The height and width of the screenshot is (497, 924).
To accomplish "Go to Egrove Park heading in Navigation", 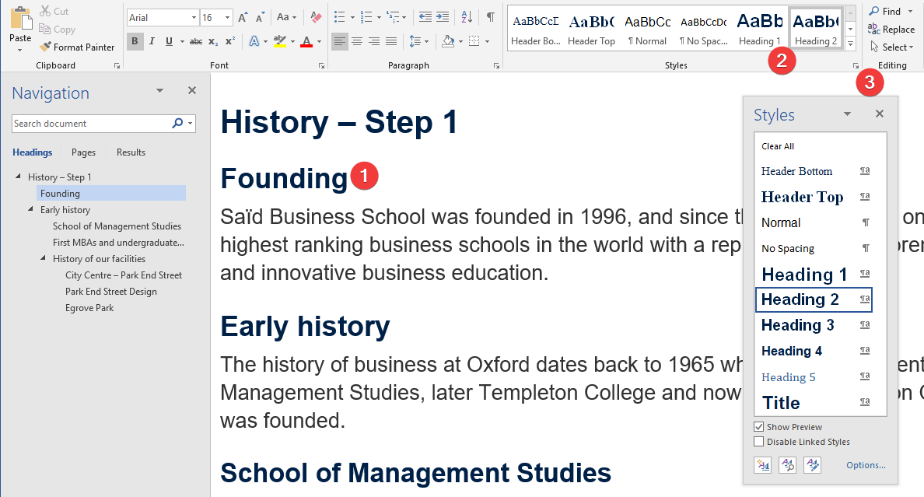I will tap(89, 308).
